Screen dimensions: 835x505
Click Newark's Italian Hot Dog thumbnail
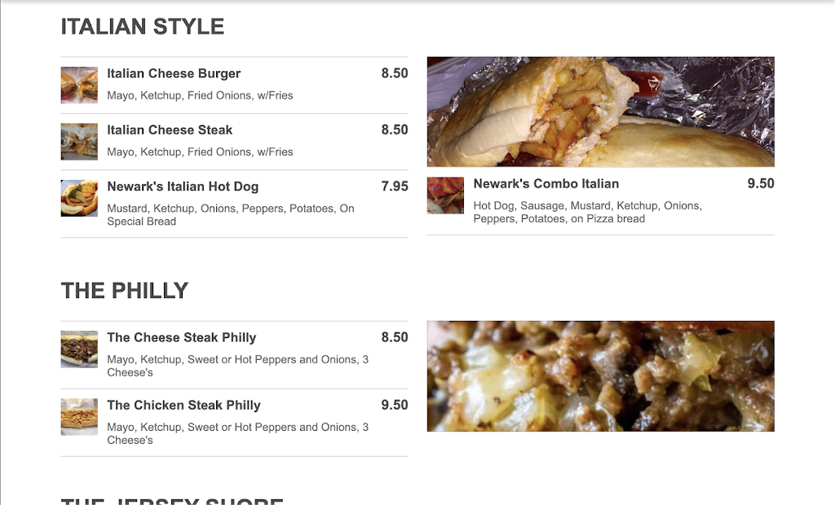pyautogui.click(x=79, y=198)
